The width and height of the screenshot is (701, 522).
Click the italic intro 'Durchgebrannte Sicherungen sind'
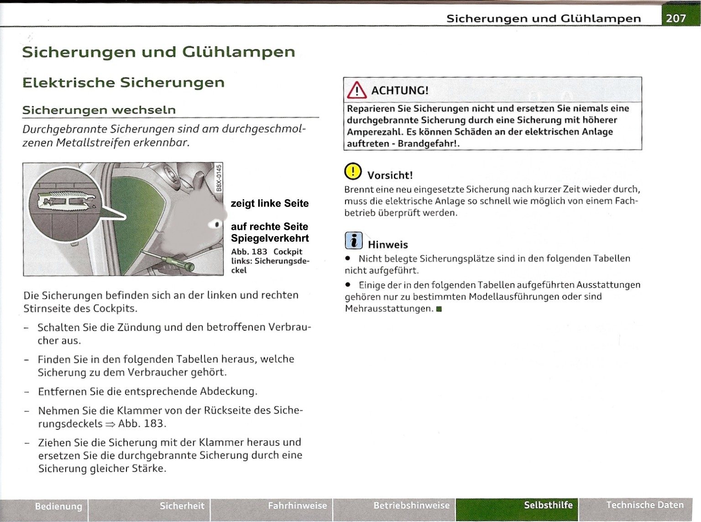[x=164, y=136]
